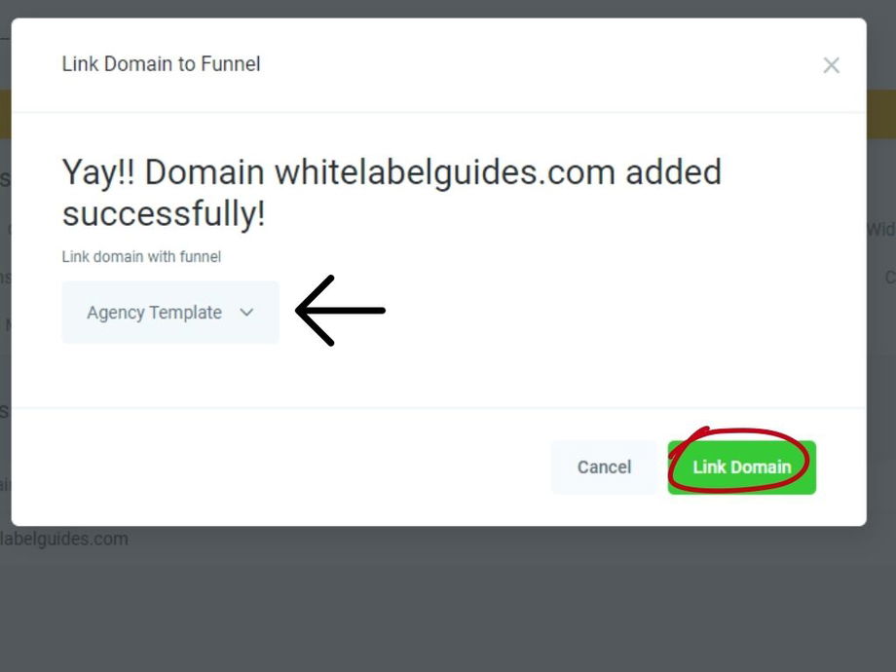896x672 pixels.
Task: Confirm with the green Link Domain button
Action: pyautogui.click(x=742, y=467)
